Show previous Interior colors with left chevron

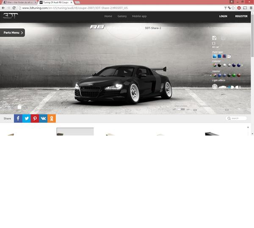tap(211, 75)
